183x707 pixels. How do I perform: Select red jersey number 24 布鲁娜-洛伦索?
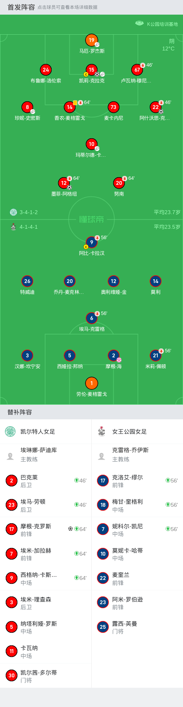46,70
